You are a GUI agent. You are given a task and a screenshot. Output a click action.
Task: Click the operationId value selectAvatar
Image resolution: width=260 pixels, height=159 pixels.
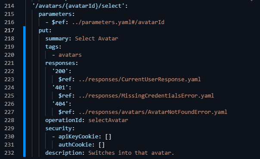coord(108,120)
